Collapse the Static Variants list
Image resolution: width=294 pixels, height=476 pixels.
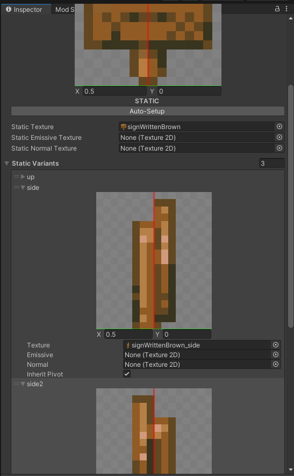pos(6,164)
